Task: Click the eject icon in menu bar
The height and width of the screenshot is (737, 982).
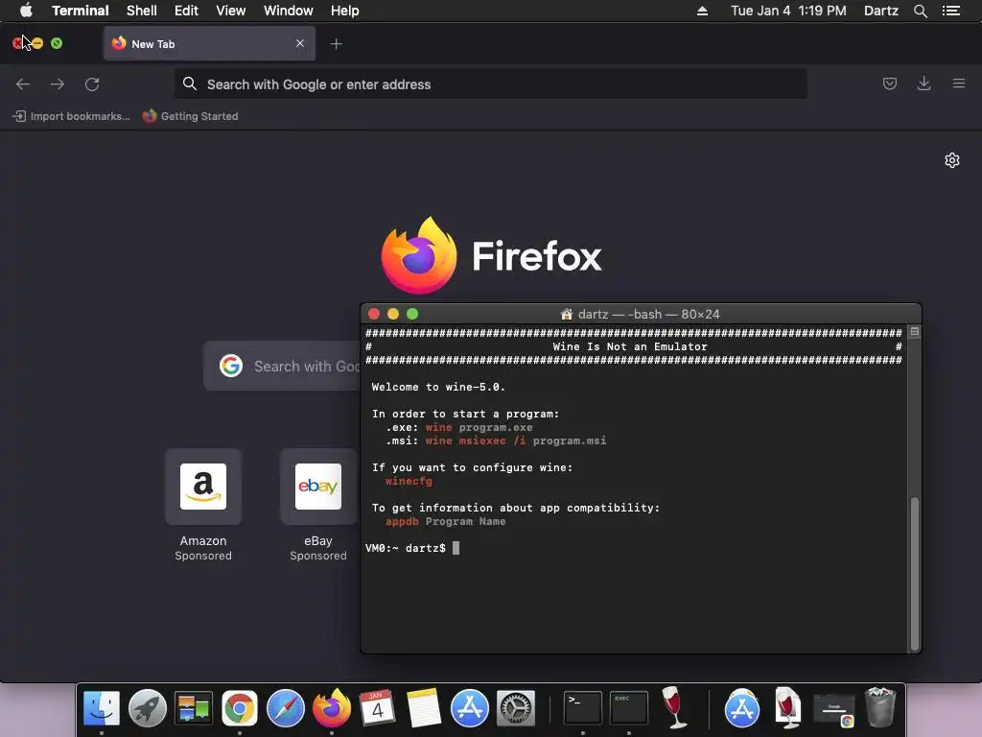Action: [x=702, y=11]
